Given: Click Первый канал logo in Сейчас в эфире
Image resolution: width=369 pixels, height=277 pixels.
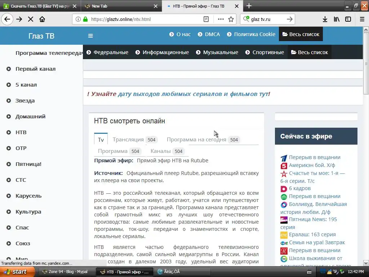Looking at the screenshot, I should 284,158.
